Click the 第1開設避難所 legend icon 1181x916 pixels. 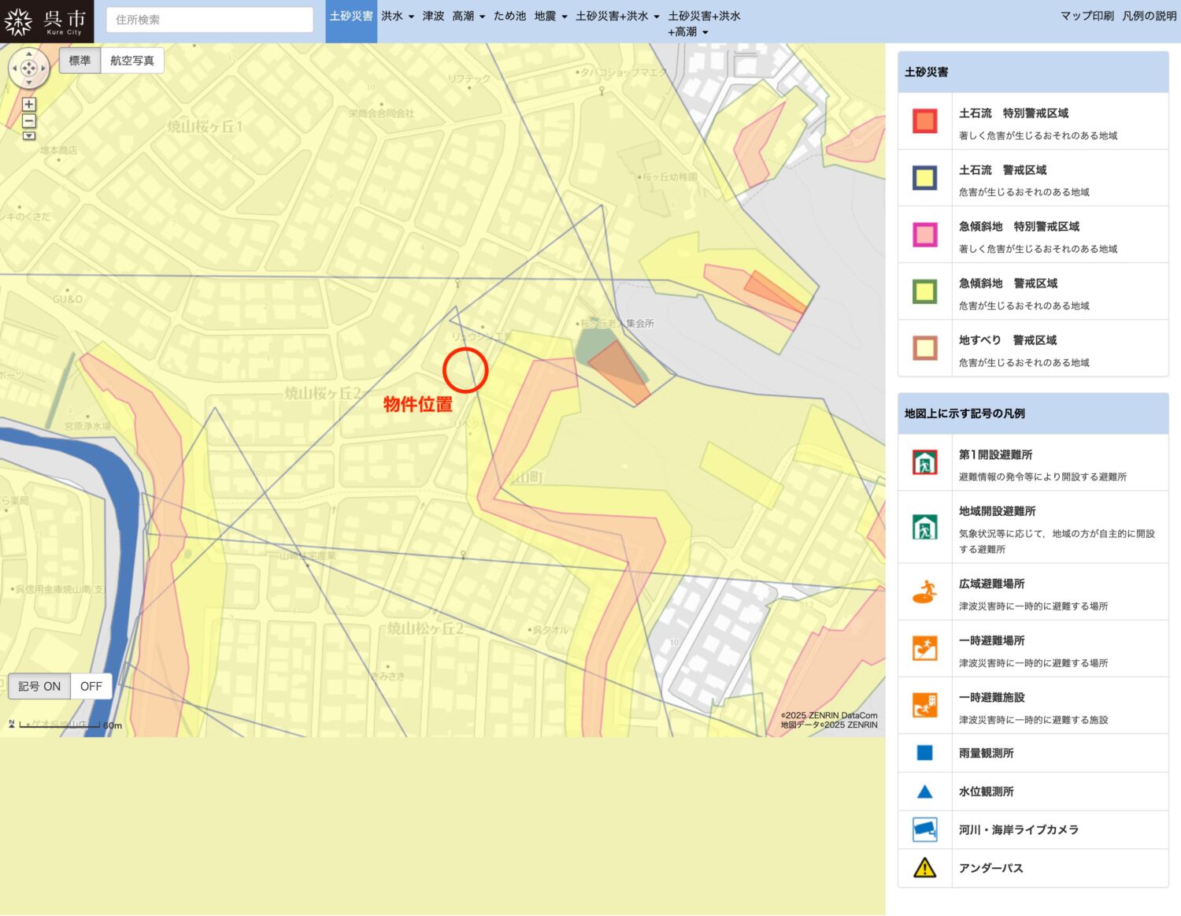coord(924,462)
